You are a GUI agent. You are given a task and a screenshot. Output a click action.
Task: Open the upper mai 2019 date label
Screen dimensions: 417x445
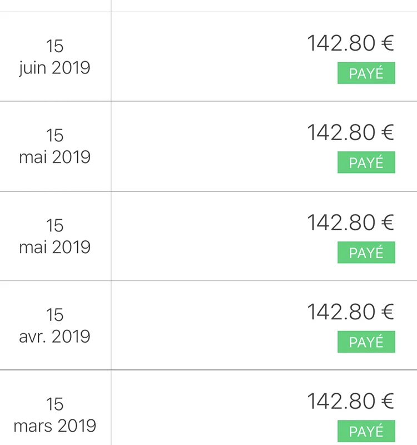pos(54,157)
